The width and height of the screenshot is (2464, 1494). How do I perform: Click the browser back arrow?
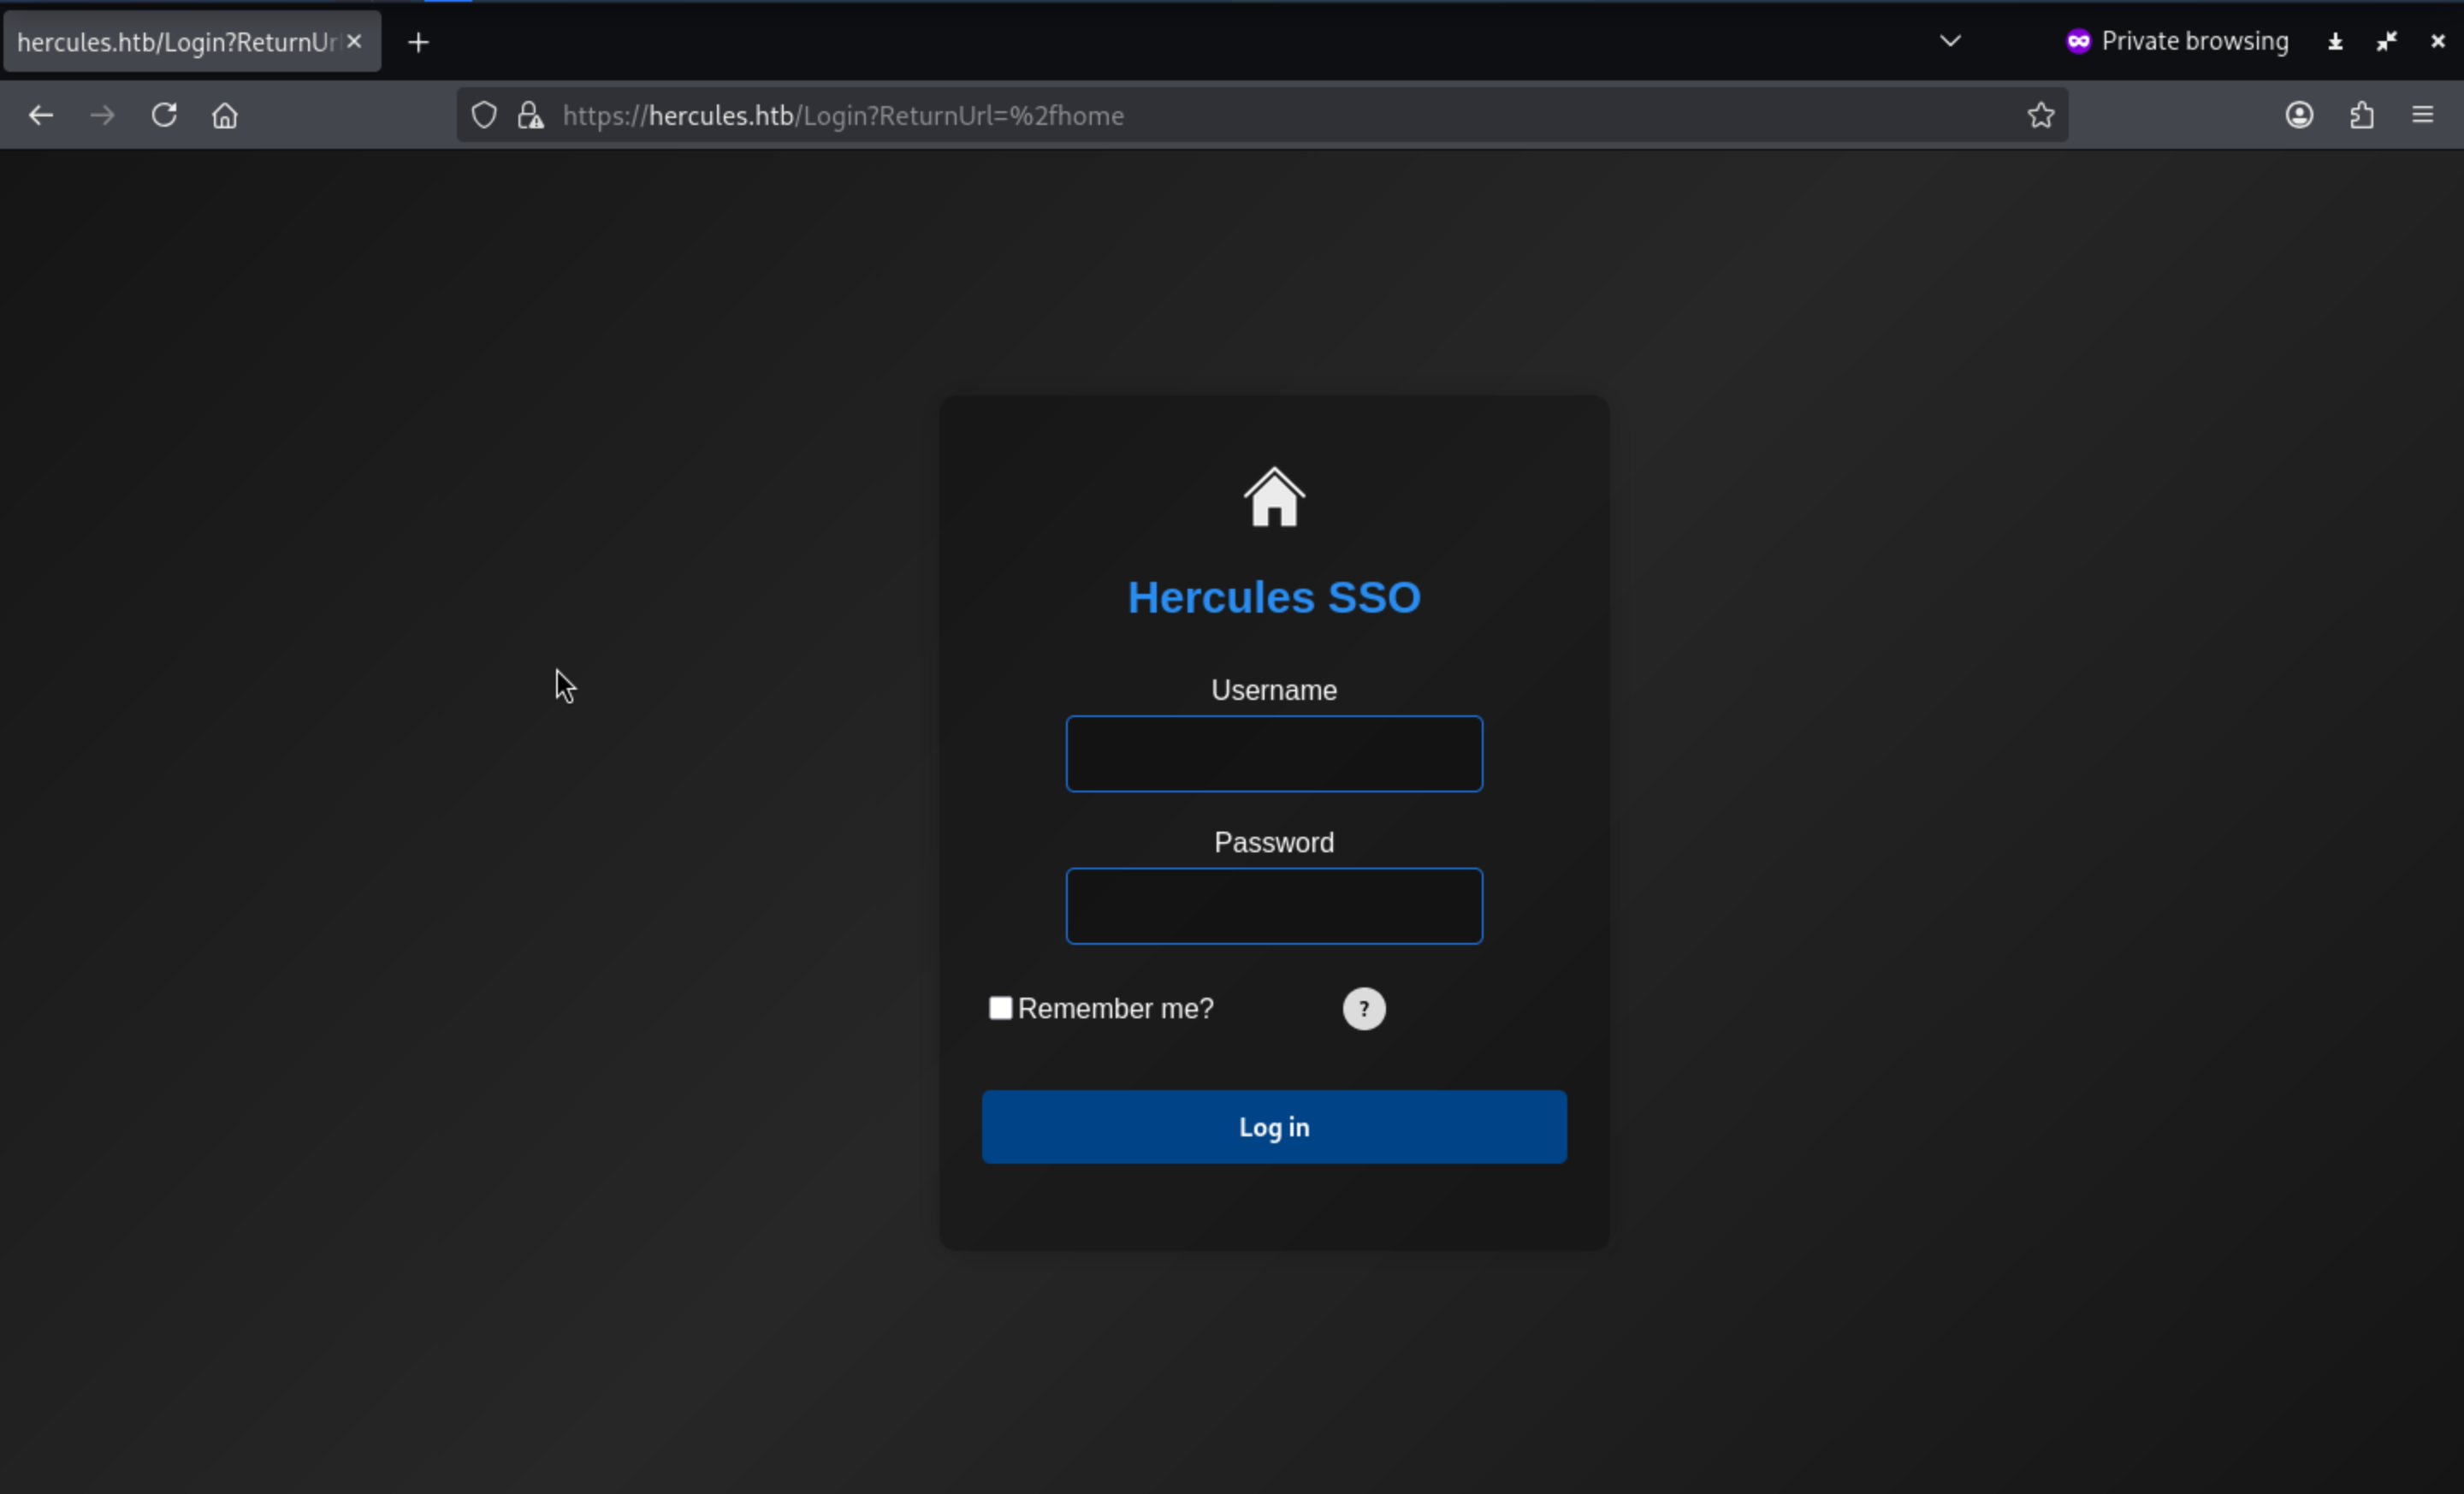(x=40, y=115)
